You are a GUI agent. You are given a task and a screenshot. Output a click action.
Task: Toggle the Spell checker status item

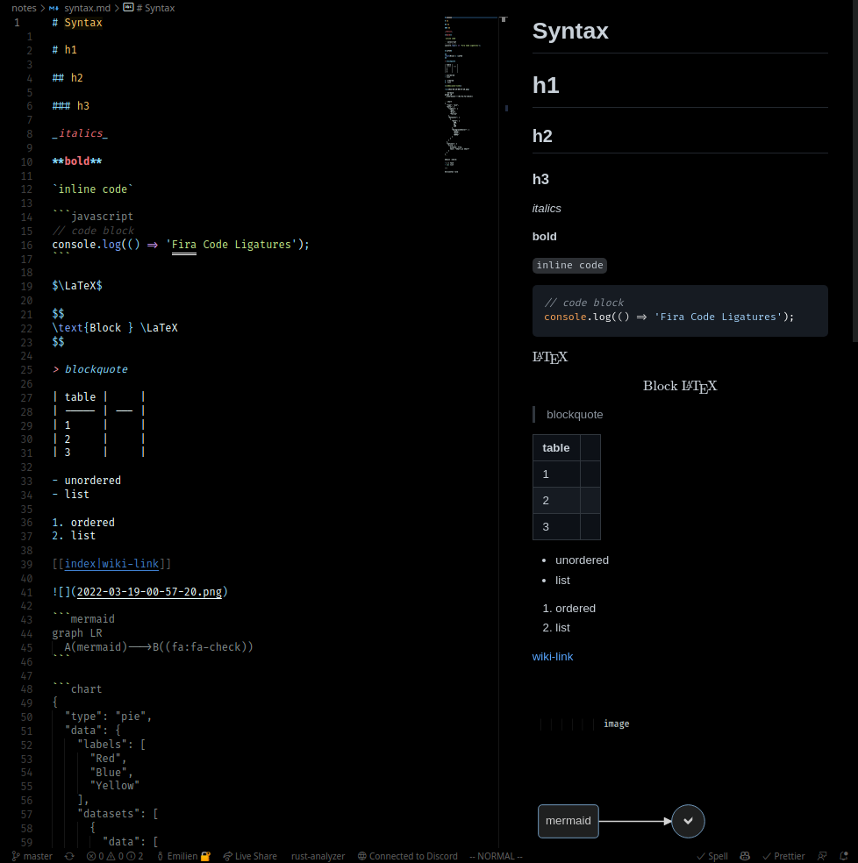(712, 856)
